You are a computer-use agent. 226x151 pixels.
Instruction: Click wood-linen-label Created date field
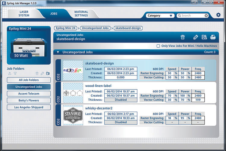pyautogui.click(x=121, y=95)
